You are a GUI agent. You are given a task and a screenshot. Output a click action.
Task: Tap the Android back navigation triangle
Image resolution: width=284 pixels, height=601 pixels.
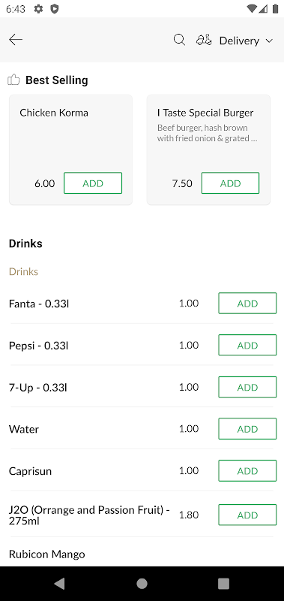(59, 584)
